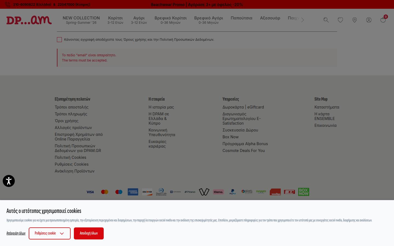Screen dimensions: 394x246
Task: Click the black W logo in the payment logos row
Action: click(204, 192)
